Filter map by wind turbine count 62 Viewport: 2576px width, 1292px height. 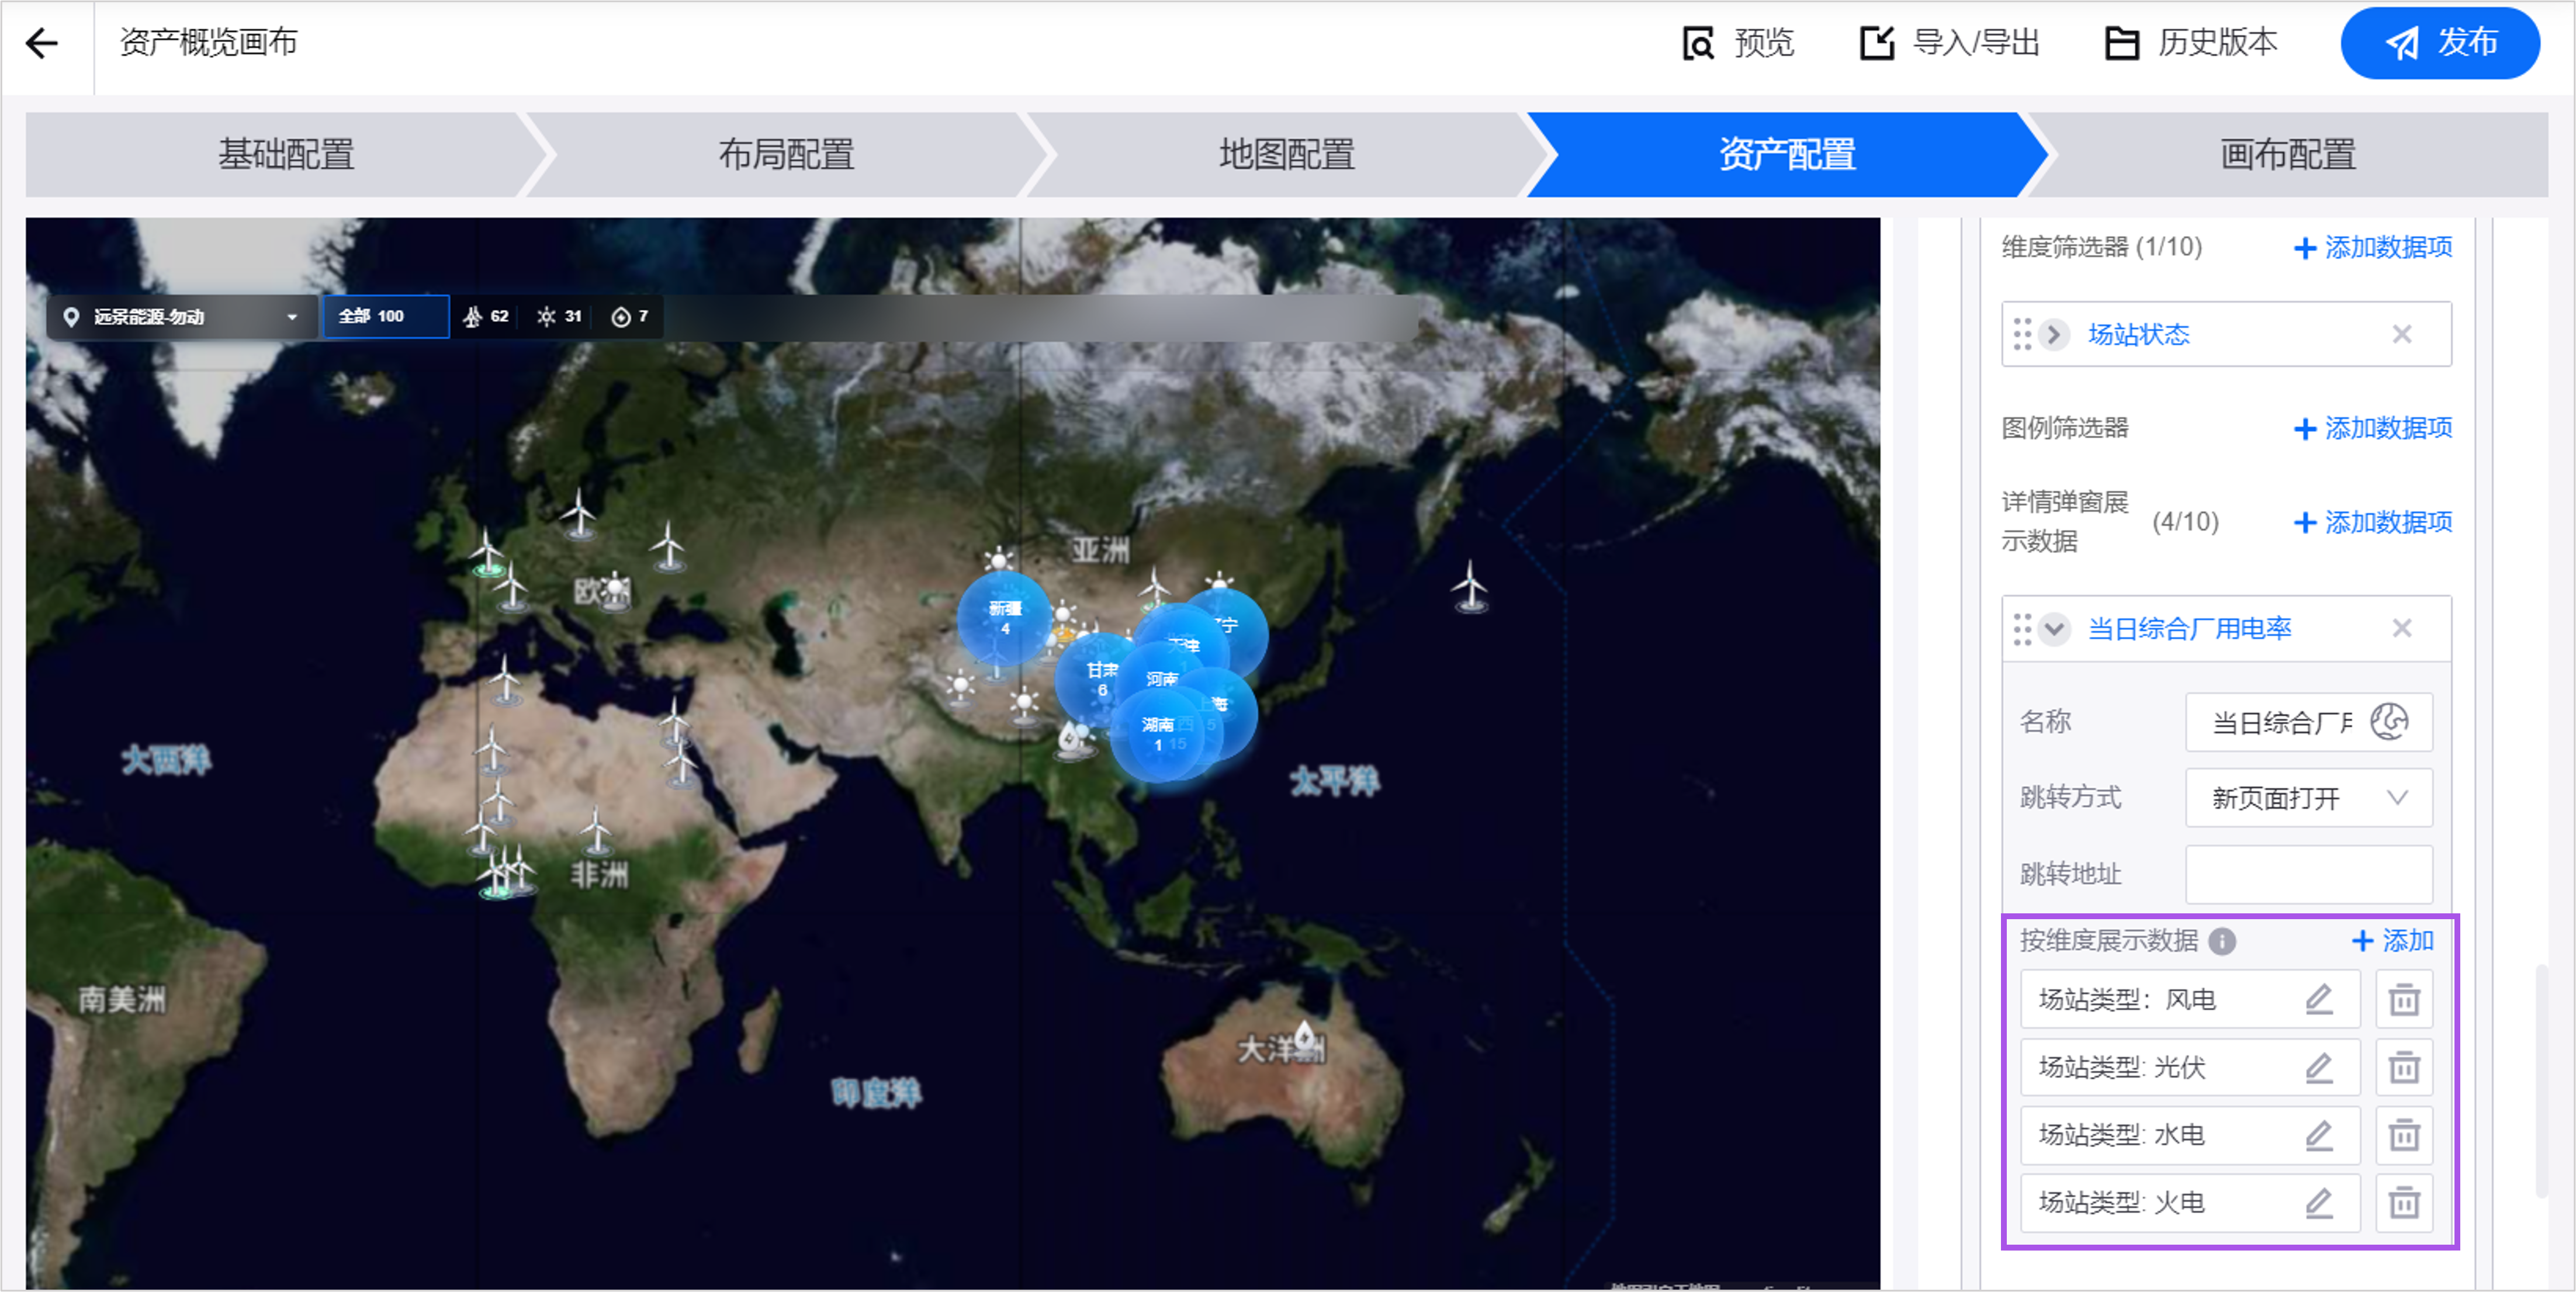point(486,317)
